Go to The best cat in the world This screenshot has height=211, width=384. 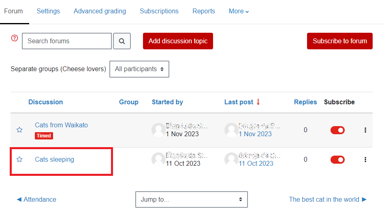pos(328,199)
